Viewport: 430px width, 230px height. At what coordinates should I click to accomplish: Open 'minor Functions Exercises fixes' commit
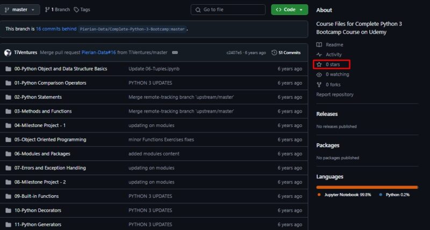161,139
